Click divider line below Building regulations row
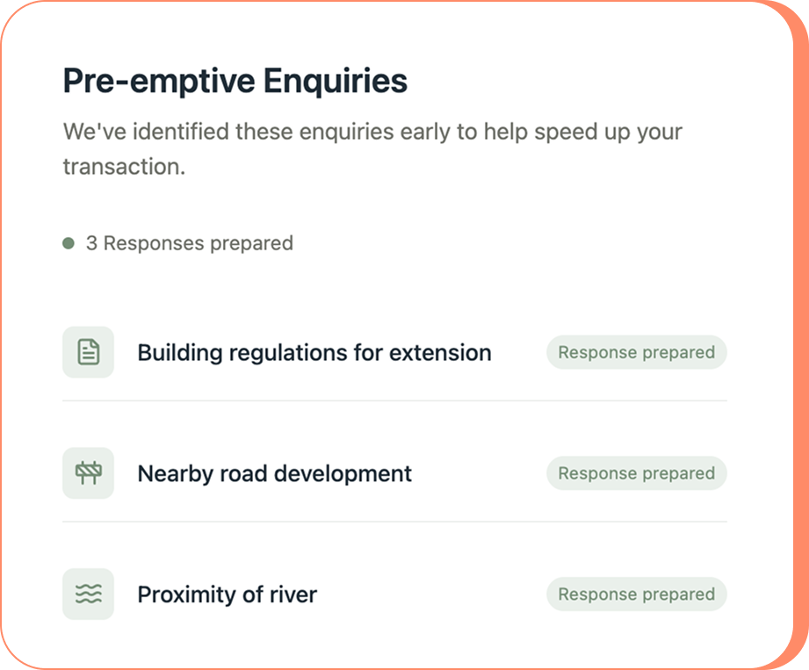 (394, 400)
